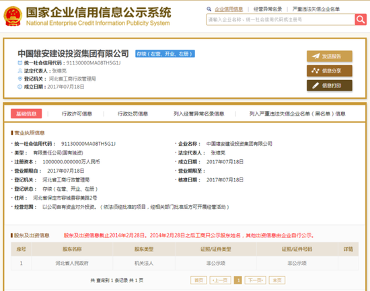The width and height of the screenshot is (370, 291).
Task: Click the pencil icon on 信息打印
Action: pos(316,85)
